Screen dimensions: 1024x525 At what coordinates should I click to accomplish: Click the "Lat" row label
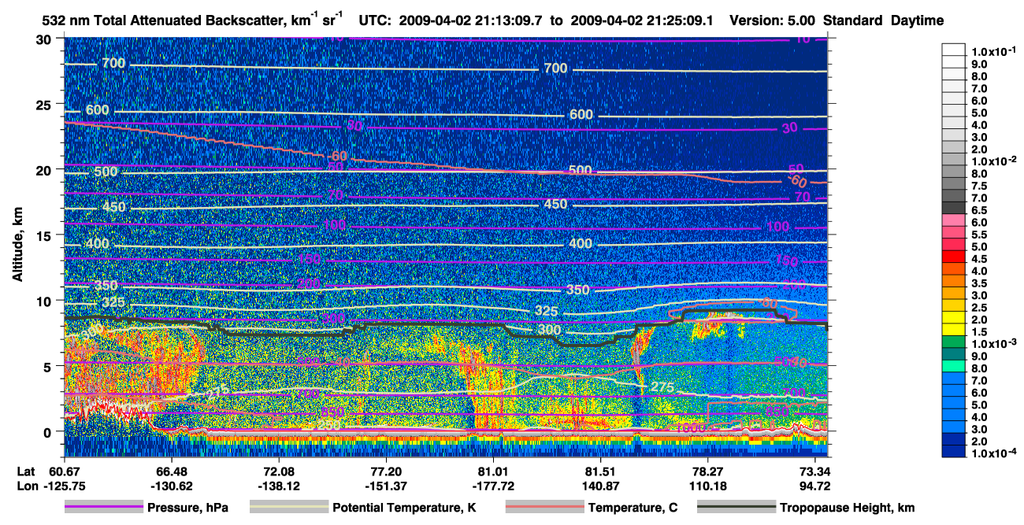pos(26,471)
